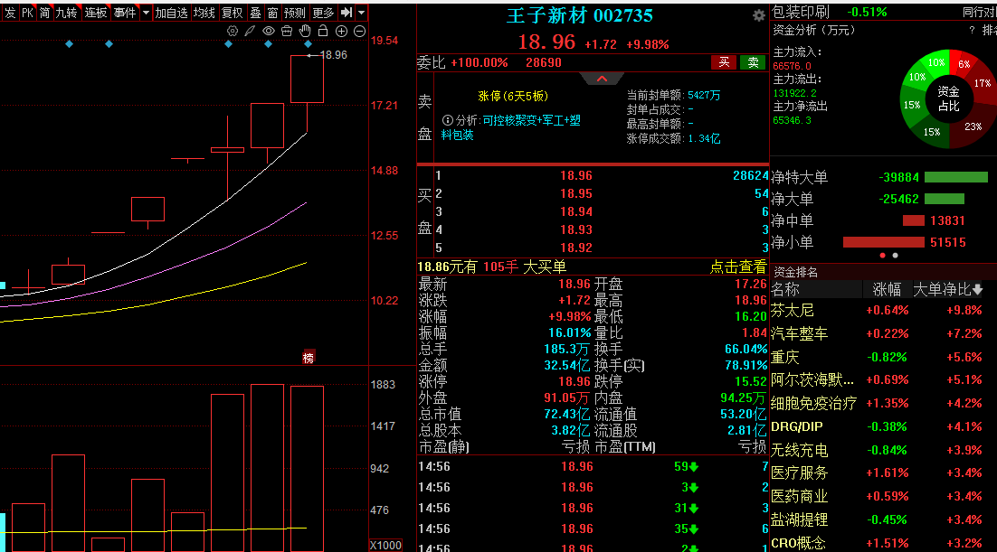This screenshot has height=552, width=997.
Task: Open dropdown arrow at end of top toolbar
Action: (x=361, y=13)
